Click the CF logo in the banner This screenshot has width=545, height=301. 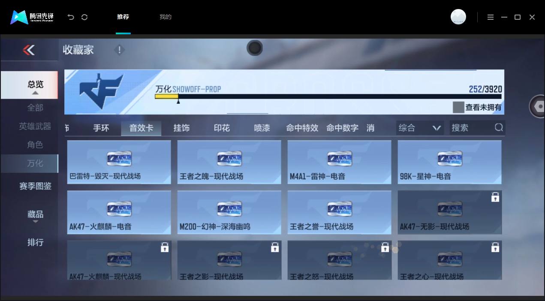pyautogui.click(x=102, y=91)
